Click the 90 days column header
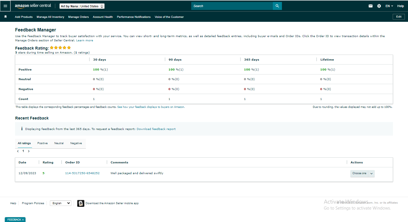This screenshot has width=408, height=222. (175, 60)
